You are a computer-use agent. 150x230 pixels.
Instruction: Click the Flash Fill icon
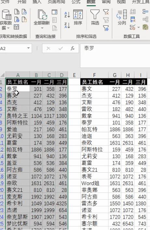click(x=133, y=12)
